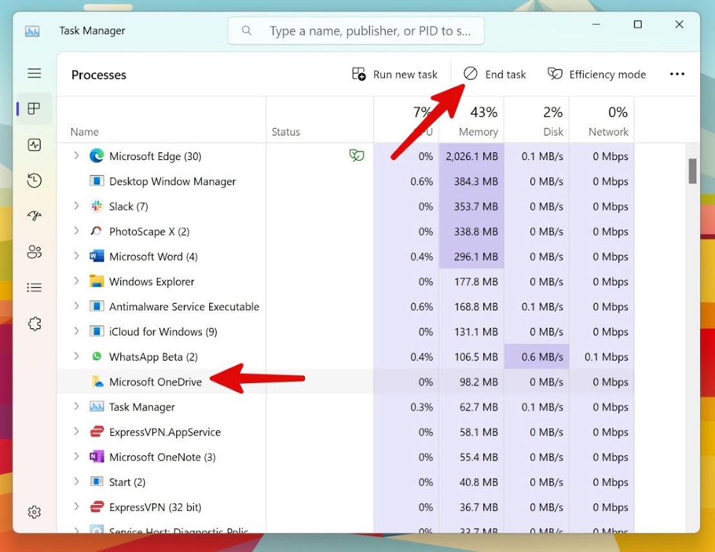Viewport: 715px width, 552px height.
Task: Click the Processes page heading
Action: 98,75
